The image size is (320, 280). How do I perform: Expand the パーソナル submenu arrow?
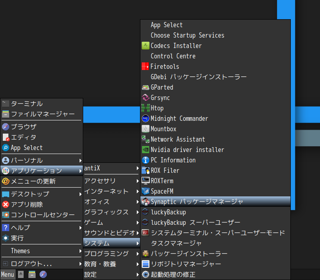tap(80, 161)
